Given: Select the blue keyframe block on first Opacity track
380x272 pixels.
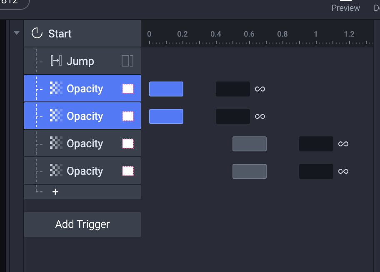Looking at the screenshot, I should tap(166, 89).
